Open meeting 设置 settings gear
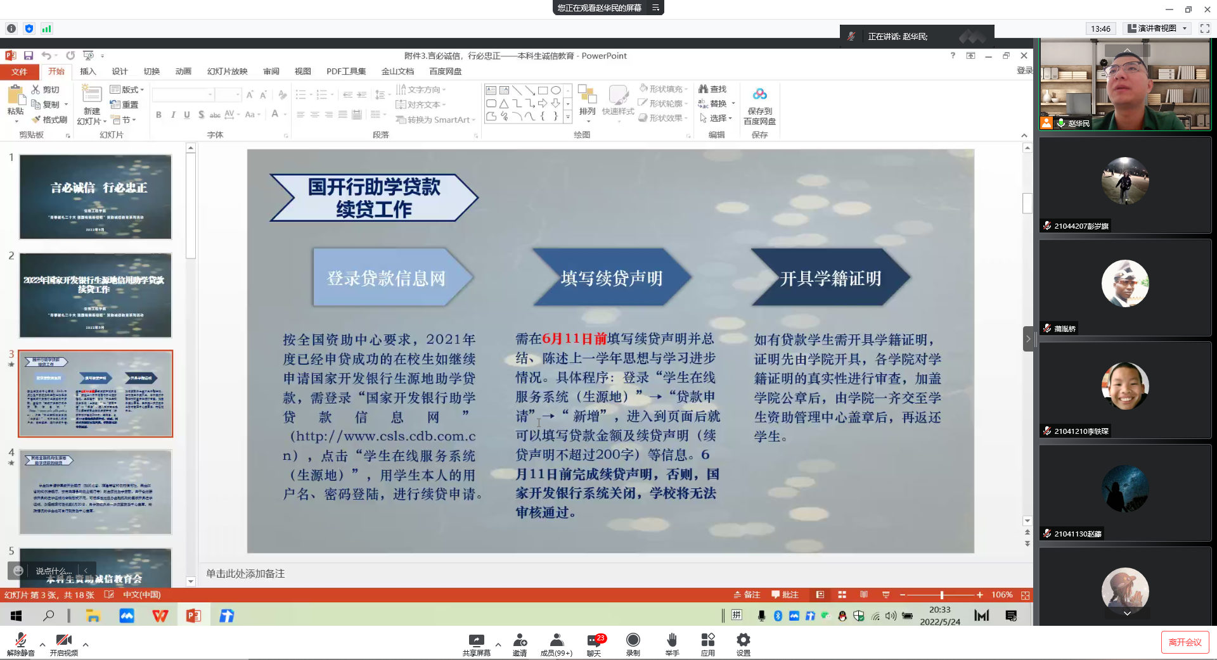The image size is (1217, 660). tap(743, 644)
